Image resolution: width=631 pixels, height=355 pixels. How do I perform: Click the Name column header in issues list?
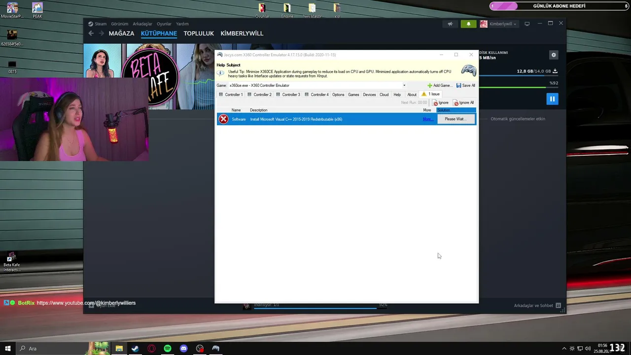(x=236, y=110)
